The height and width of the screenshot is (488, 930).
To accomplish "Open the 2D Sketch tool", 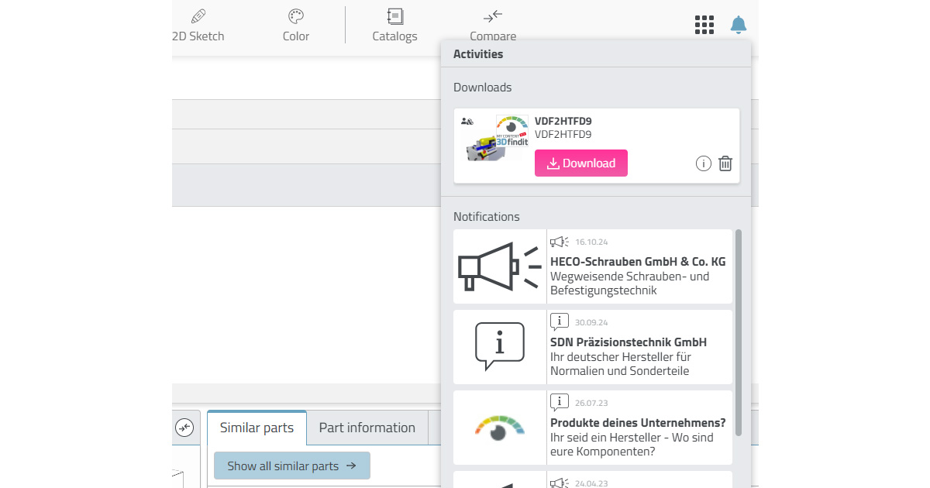I will point(198,26).
